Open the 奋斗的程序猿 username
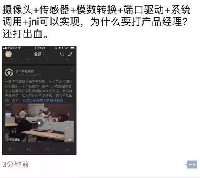Viewport: 200px width, 178px height. (x=25, y=71)
